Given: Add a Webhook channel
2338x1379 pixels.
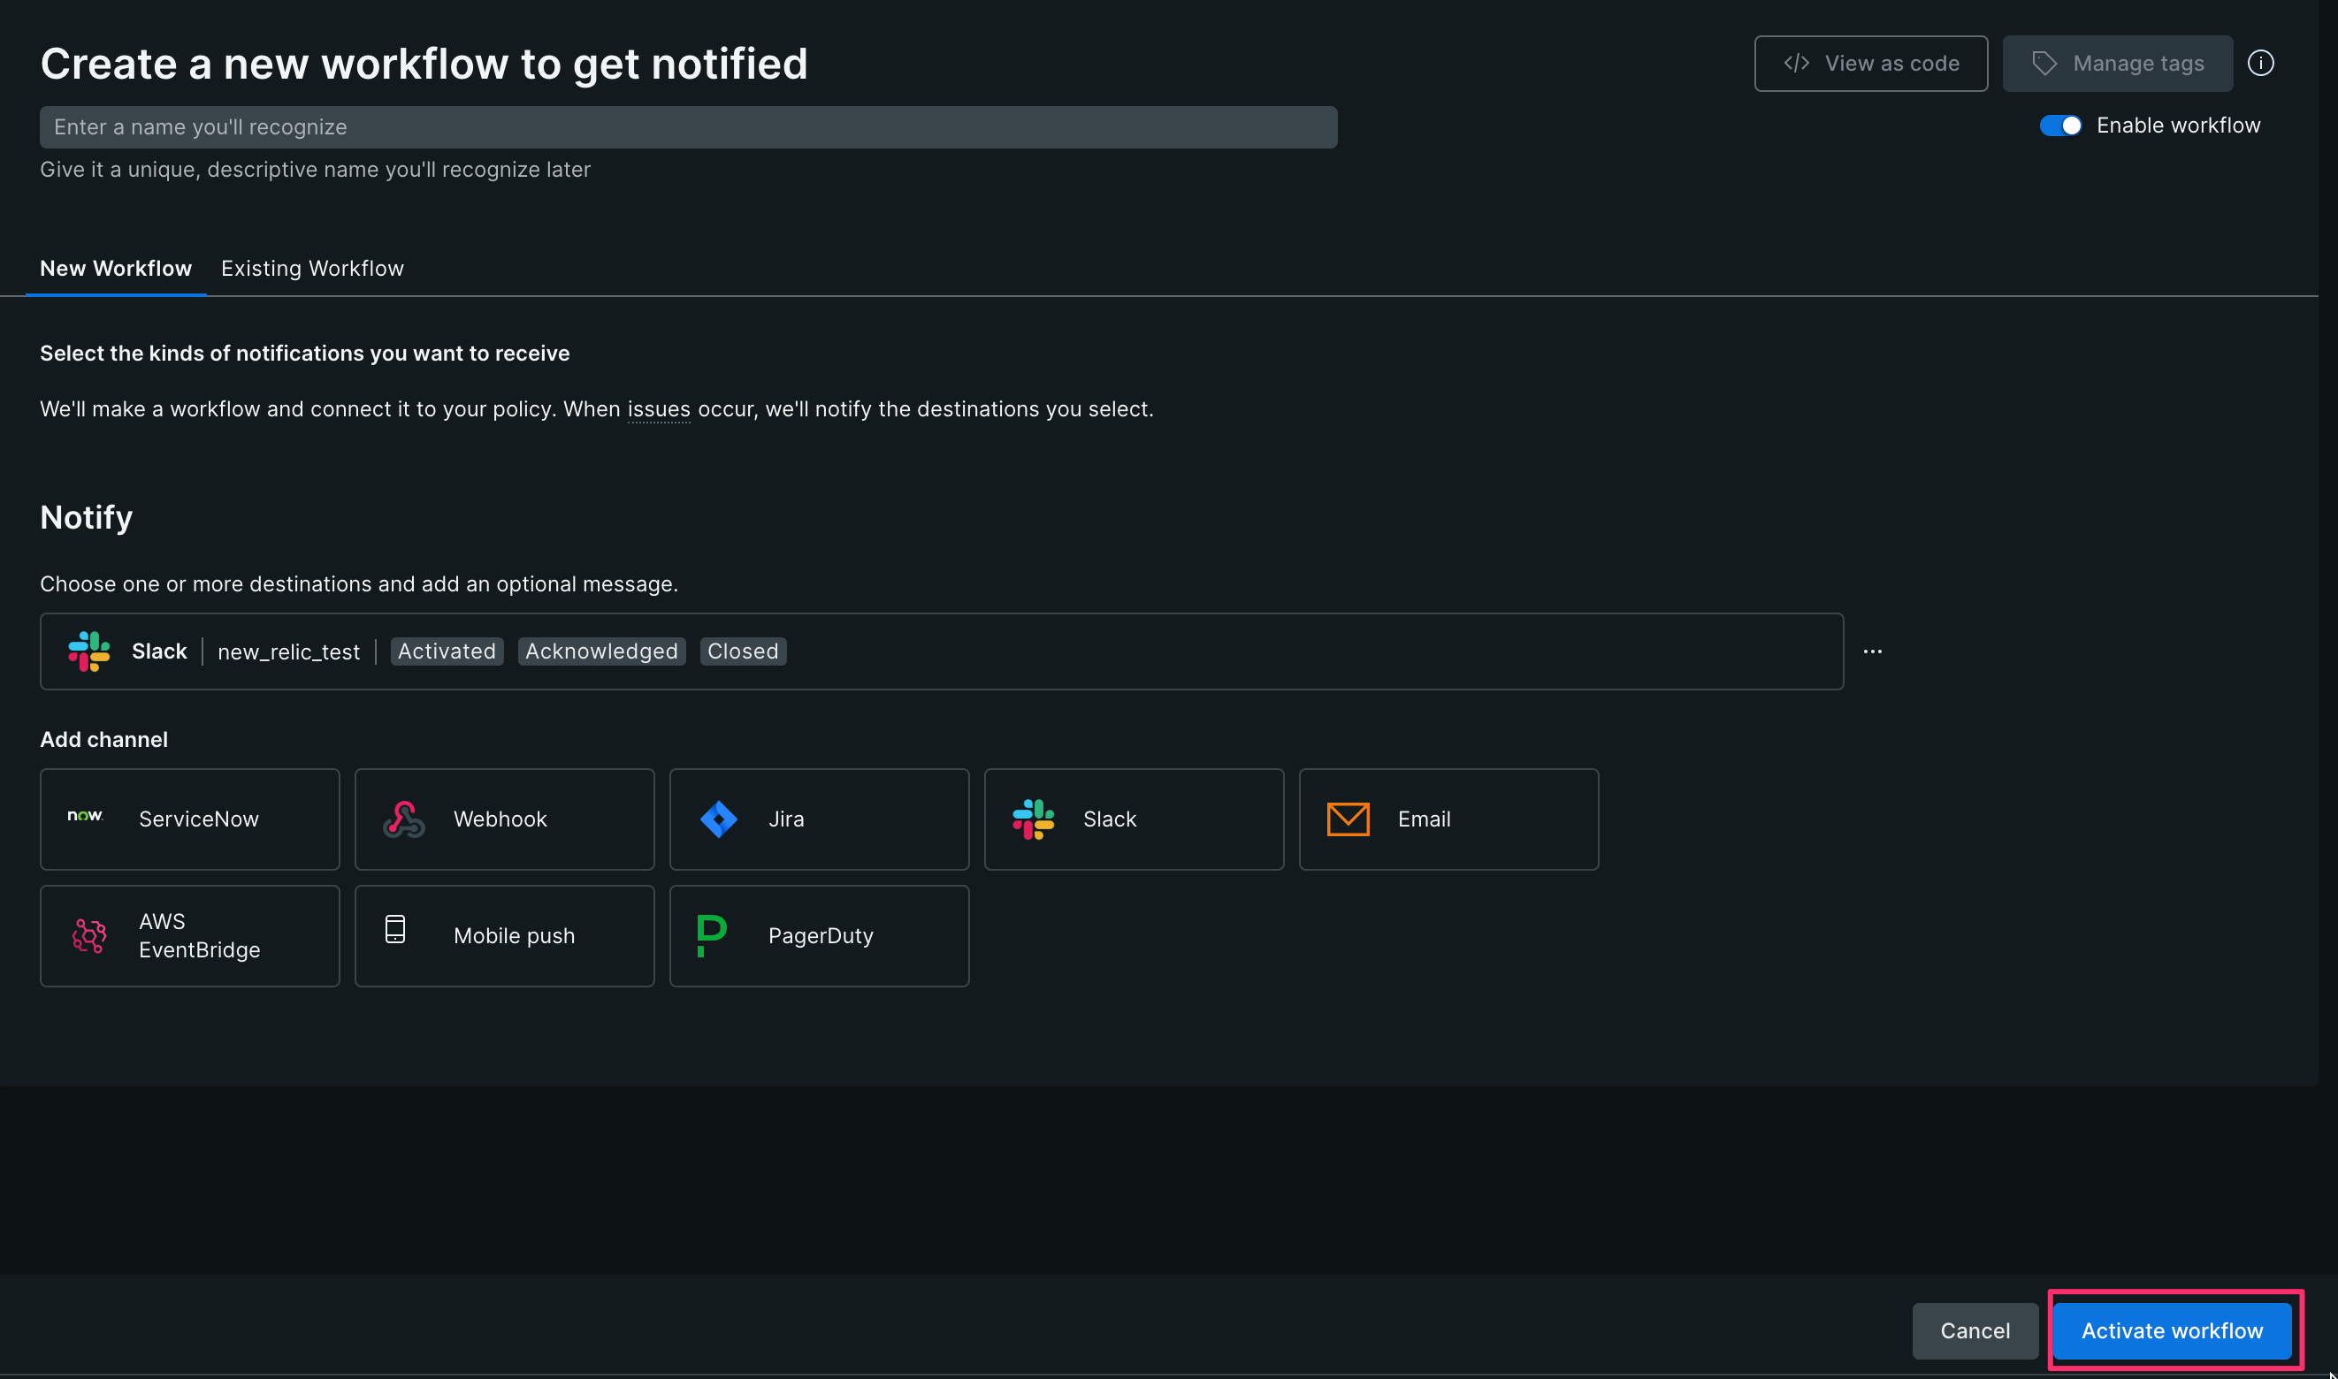Looking at the screenshot, I should 504,819.
